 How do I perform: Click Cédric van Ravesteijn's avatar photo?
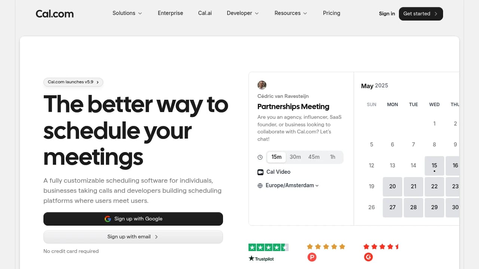click(262, 85)
